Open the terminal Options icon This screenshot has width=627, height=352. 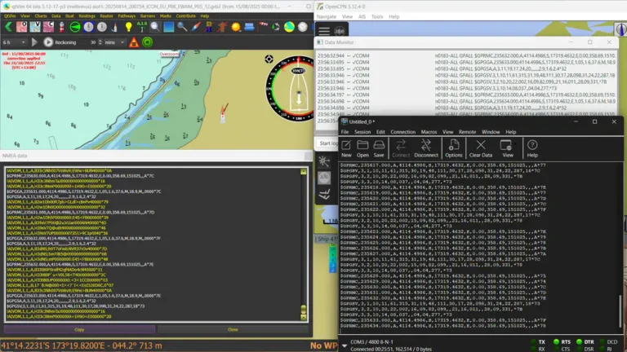(454, 147)
